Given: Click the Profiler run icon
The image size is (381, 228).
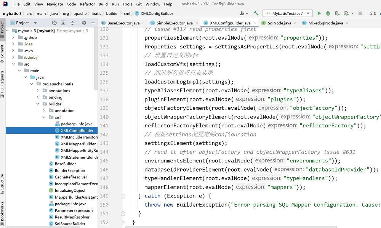Looking at the screenshot, I should pyautogui.click(x=346, y=13).
